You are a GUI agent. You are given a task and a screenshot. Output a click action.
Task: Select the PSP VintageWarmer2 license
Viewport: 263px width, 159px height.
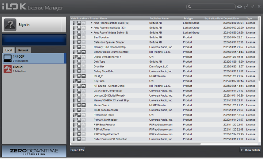coord(164,135)
